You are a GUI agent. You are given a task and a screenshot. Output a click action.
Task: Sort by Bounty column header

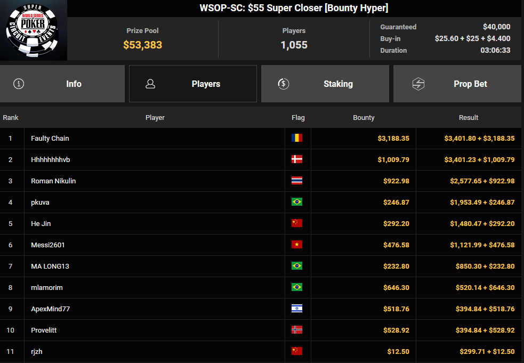point(364,117)
